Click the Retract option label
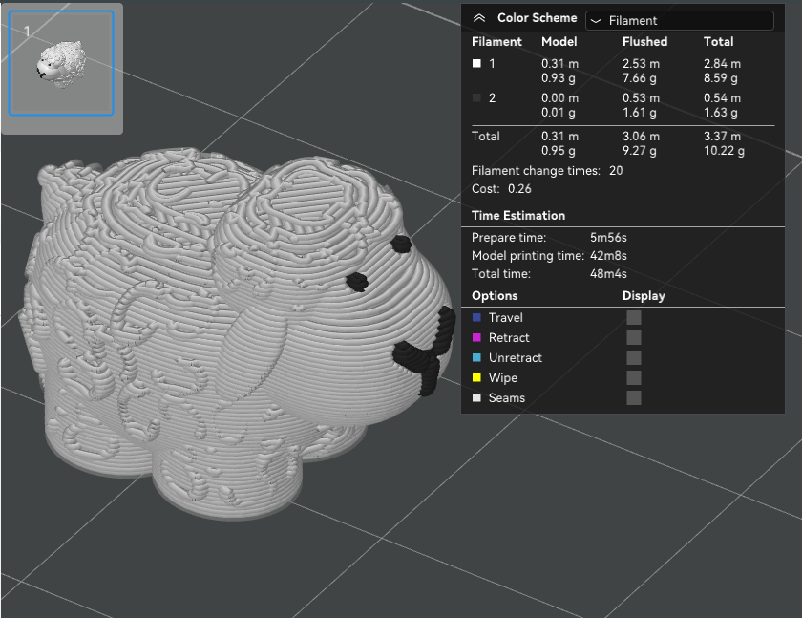The width and height of the screenshot is (802, 618). 509,337
